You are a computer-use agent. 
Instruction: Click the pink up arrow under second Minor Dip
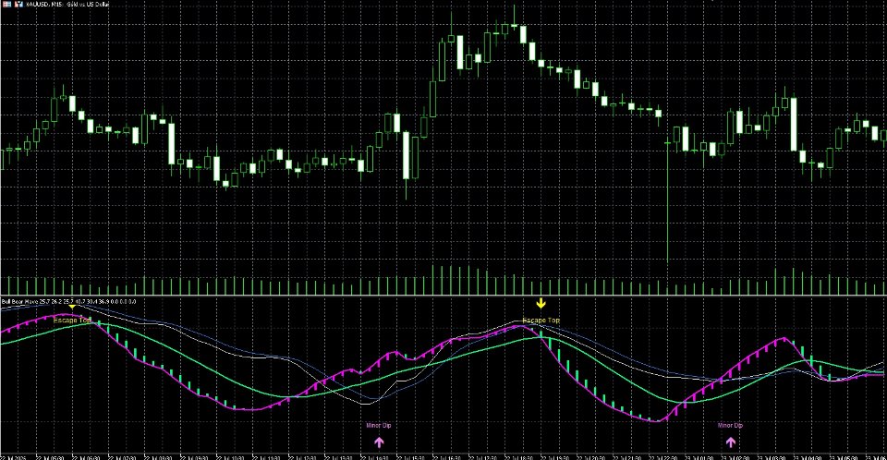click(x=730, y=442)
